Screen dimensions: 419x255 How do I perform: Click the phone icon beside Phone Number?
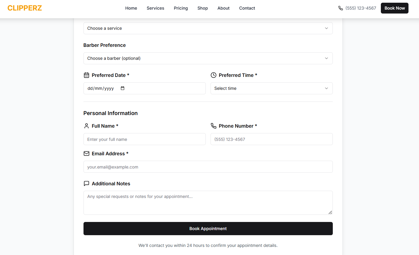(x=214, y=126)
